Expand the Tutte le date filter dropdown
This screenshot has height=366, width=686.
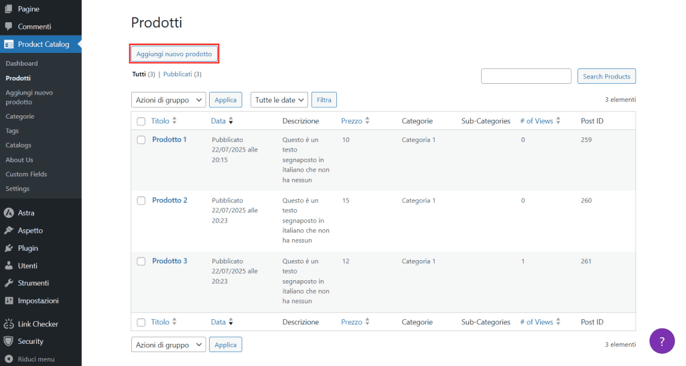(x=279, y=100)
